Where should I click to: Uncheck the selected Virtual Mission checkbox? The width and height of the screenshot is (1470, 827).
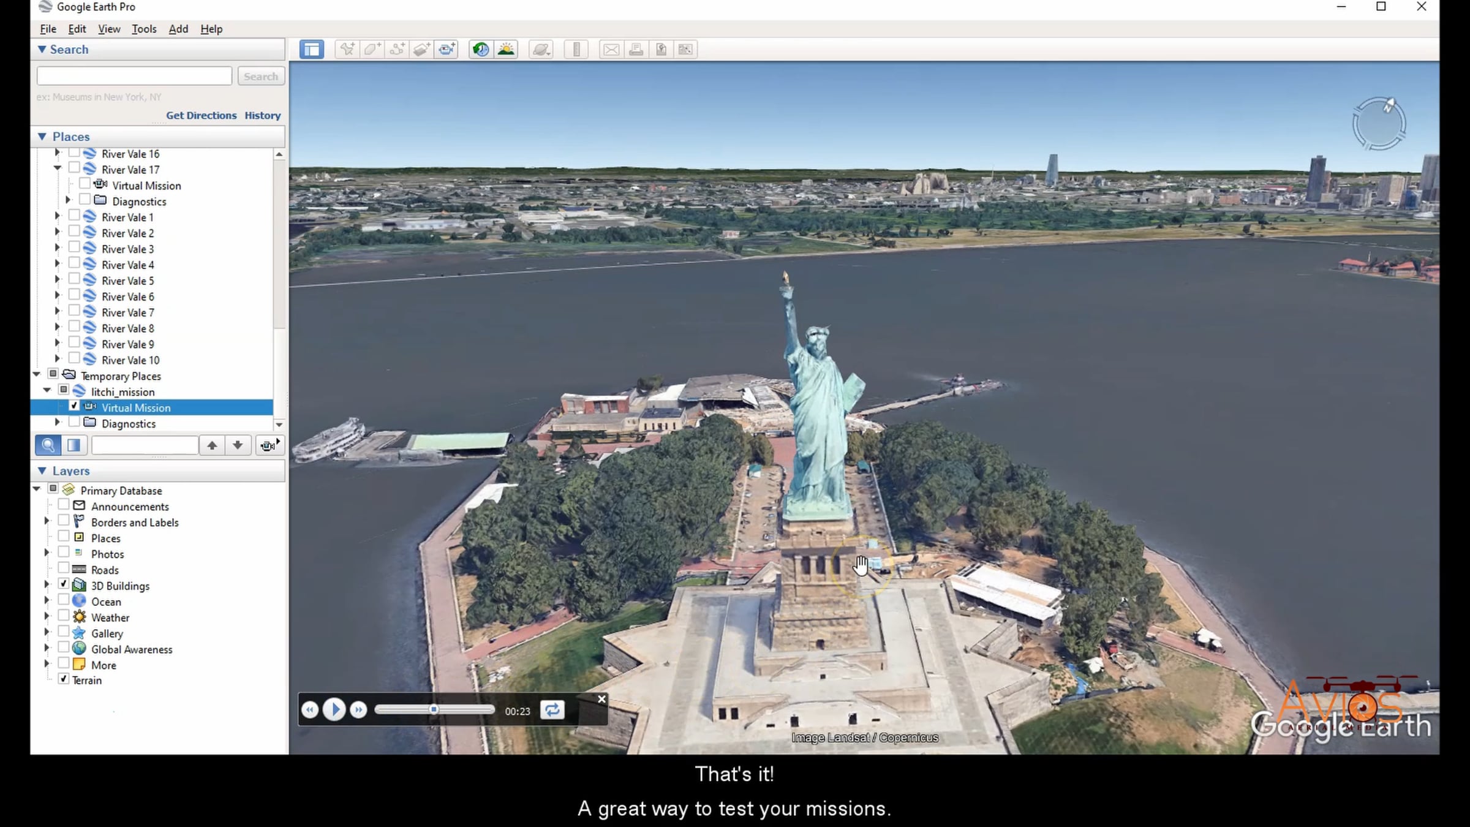(74, 406)
